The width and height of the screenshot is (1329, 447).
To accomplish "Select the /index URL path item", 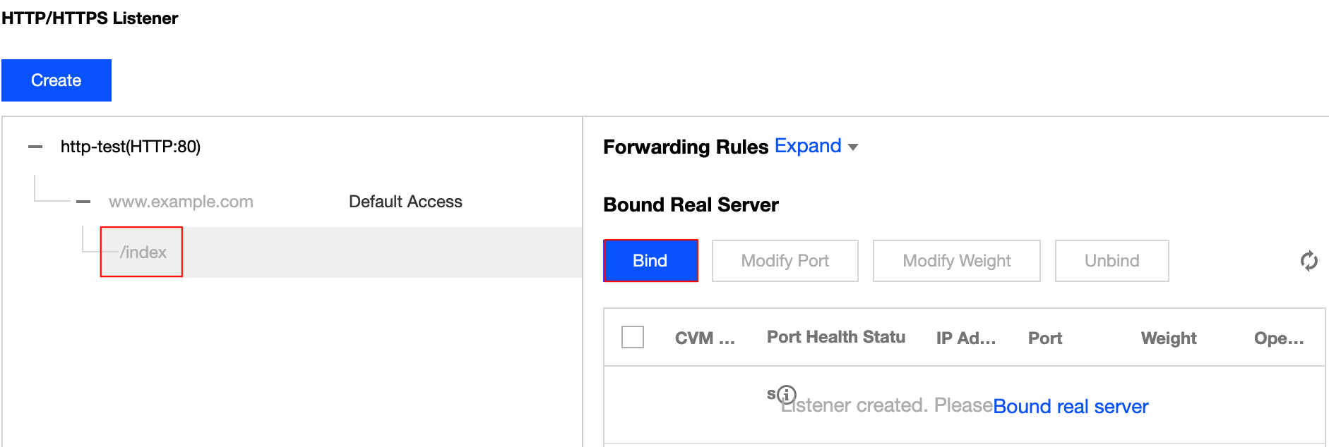I will (x=143, y=252).
